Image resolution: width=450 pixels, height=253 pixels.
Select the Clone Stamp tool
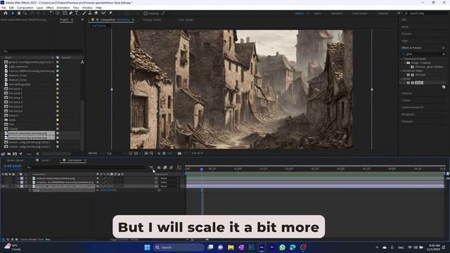coord(90,13)
